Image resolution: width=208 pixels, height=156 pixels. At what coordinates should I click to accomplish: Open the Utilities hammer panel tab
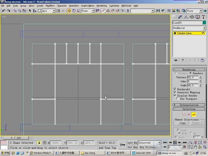203,17
